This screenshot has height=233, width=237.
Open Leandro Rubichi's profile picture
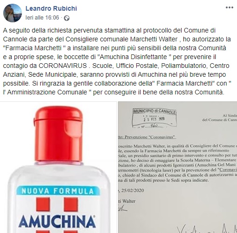point(13,13)
